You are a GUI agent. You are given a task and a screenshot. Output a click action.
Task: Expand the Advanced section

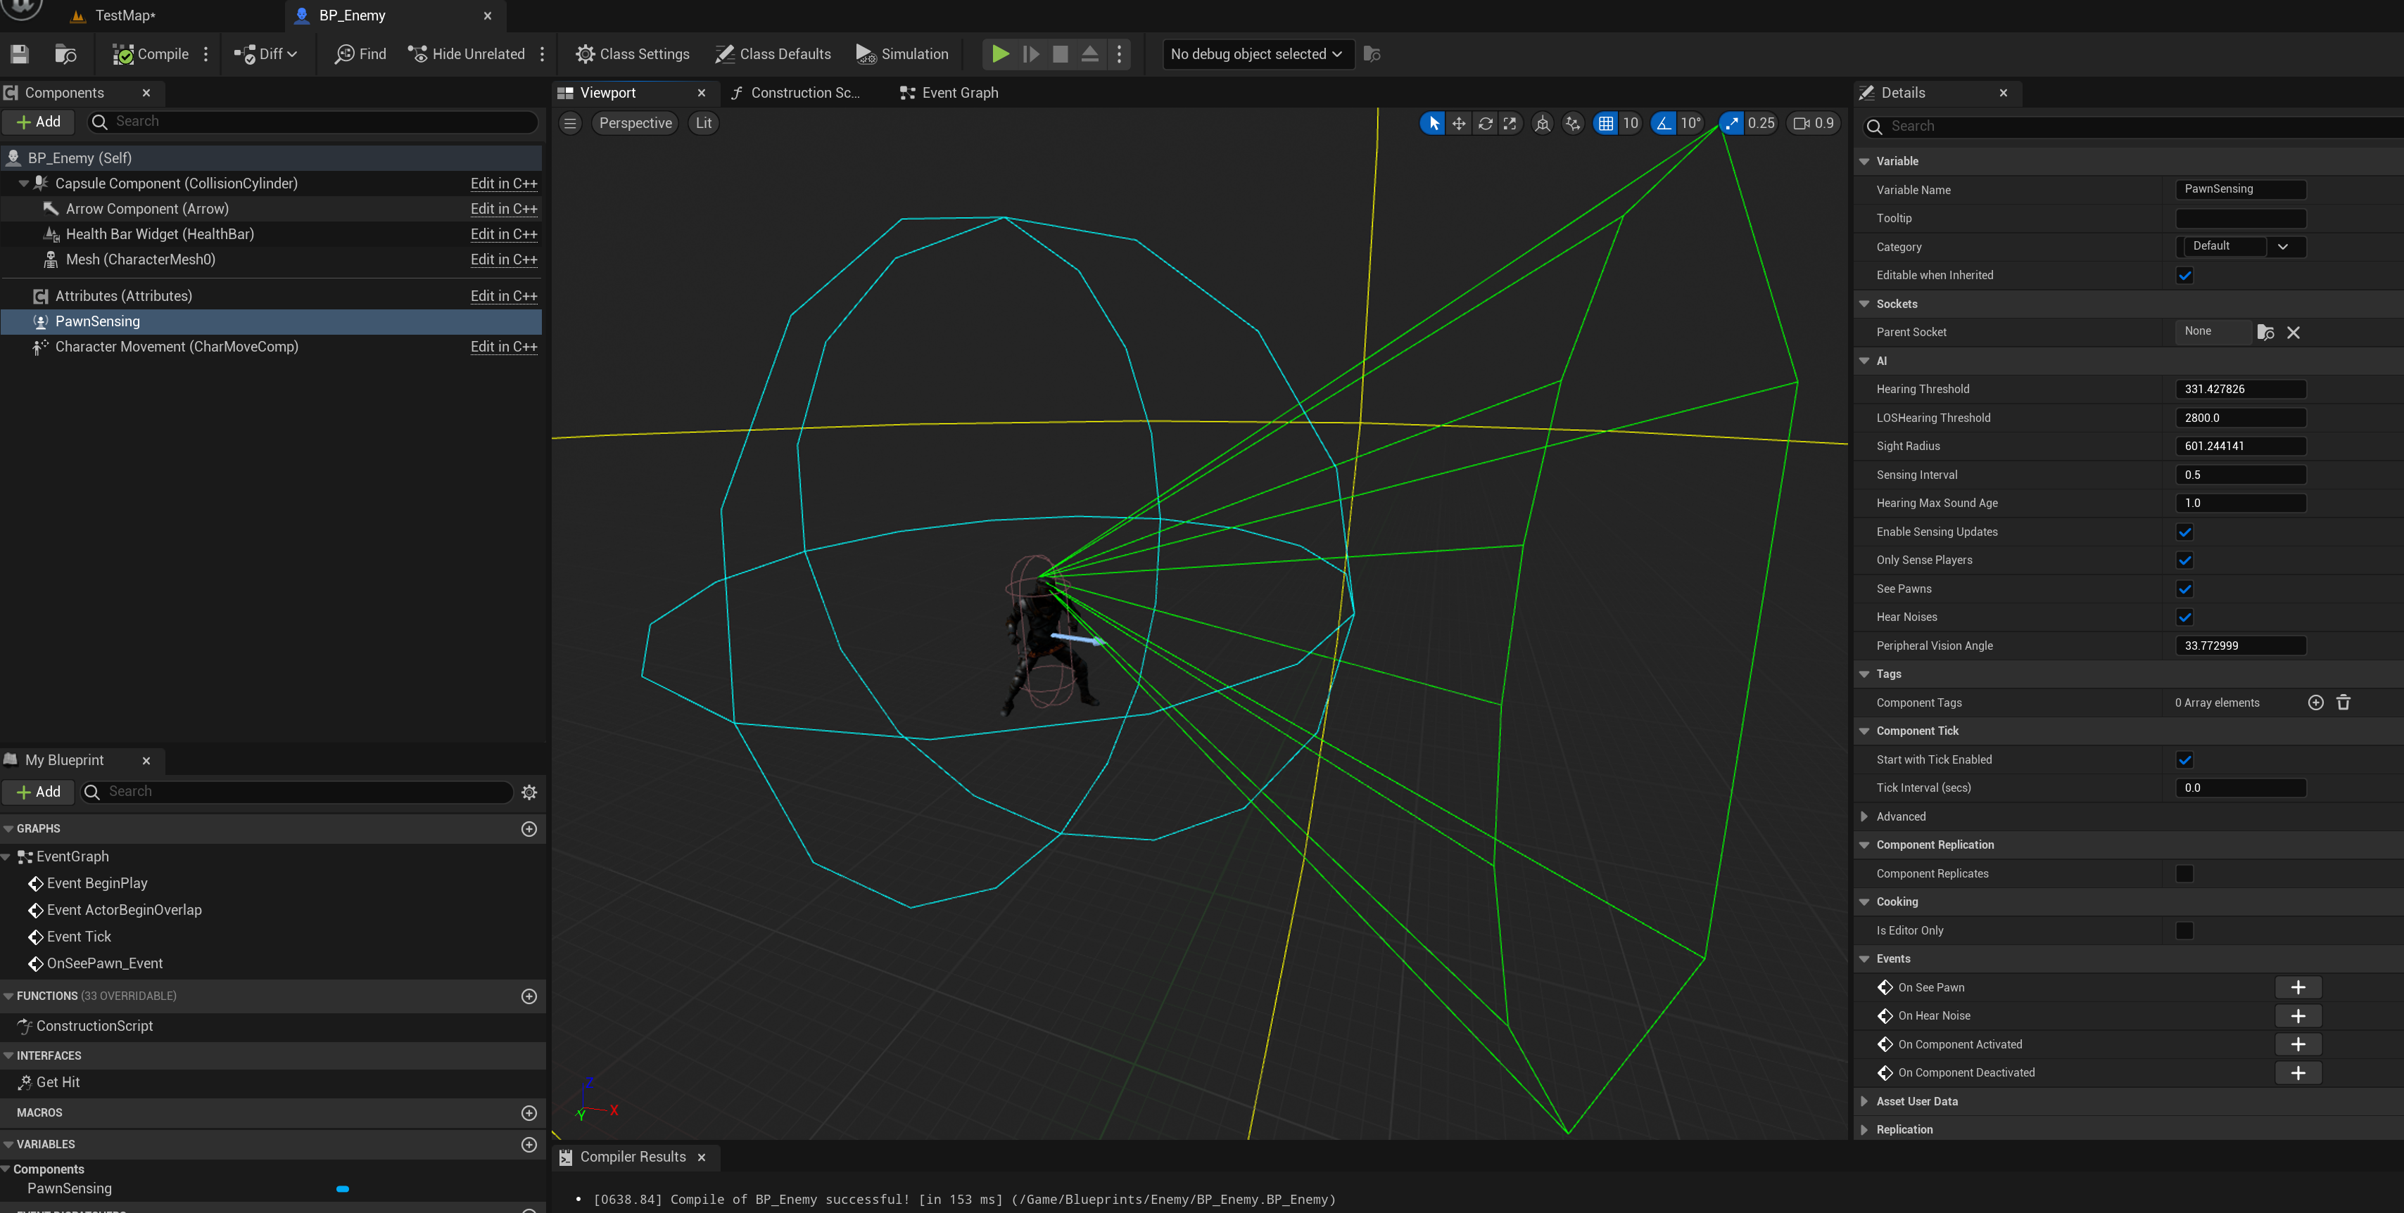tap(1865, 816)
